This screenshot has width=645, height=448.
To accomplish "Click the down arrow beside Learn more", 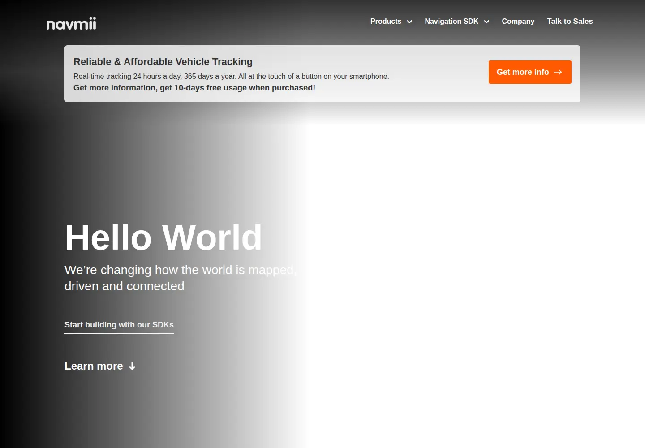I will point(132,366).
